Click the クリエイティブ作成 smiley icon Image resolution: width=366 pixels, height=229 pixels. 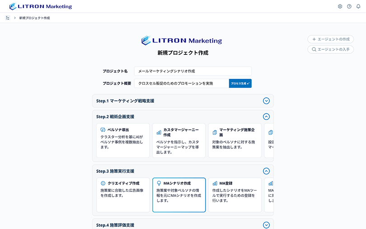103,183
